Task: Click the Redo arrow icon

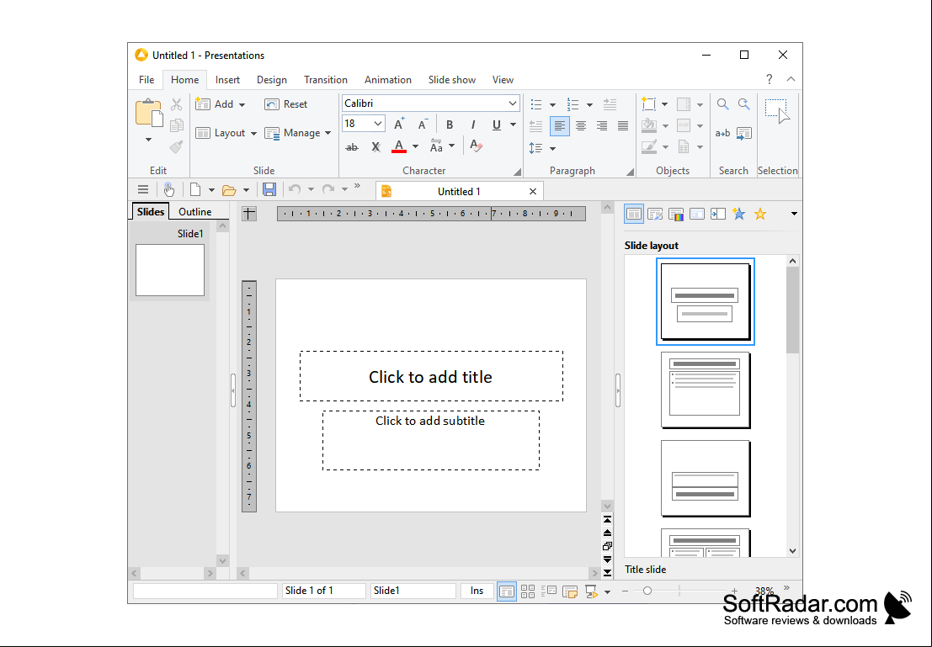Action: coord(328,190)
